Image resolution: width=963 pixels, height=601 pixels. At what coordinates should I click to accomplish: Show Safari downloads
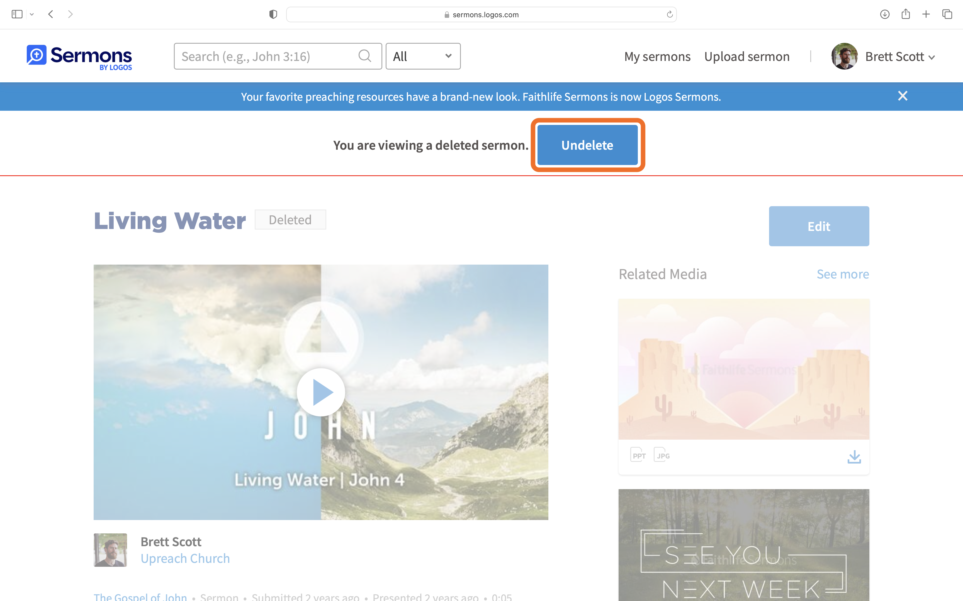pos(885,14)
